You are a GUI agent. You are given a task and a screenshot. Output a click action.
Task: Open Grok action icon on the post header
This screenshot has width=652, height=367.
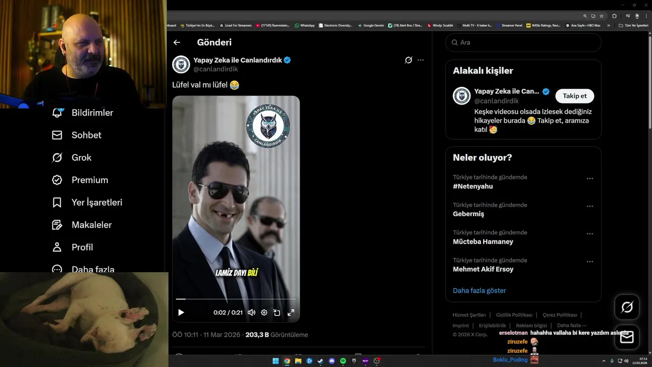409,60
